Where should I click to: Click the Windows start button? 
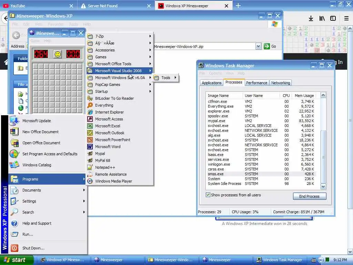point(17,260)
